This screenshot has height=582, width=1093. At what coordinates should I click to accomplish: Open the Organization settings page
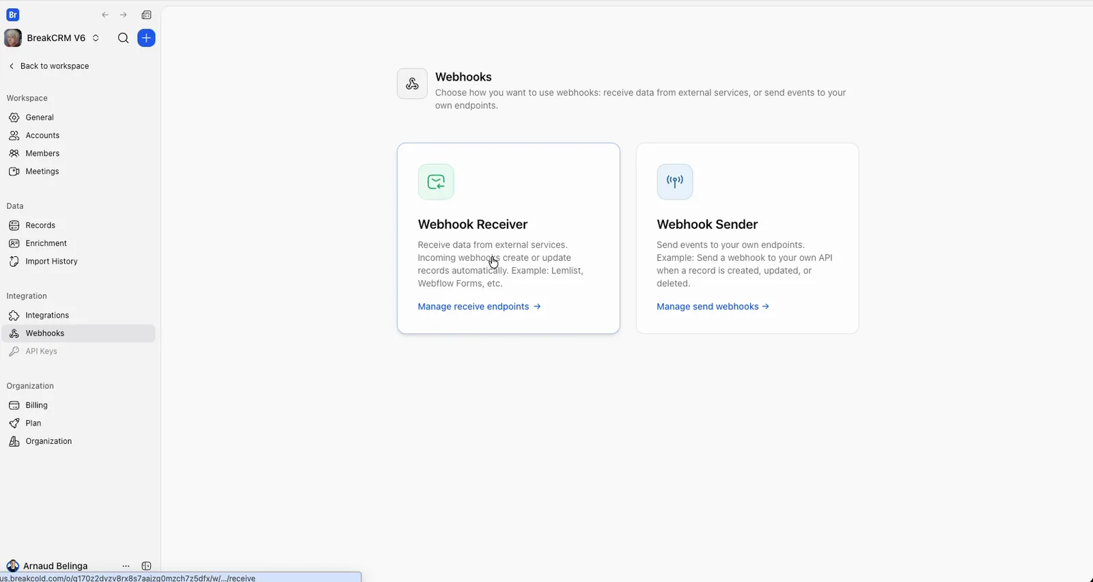[79, 441]
